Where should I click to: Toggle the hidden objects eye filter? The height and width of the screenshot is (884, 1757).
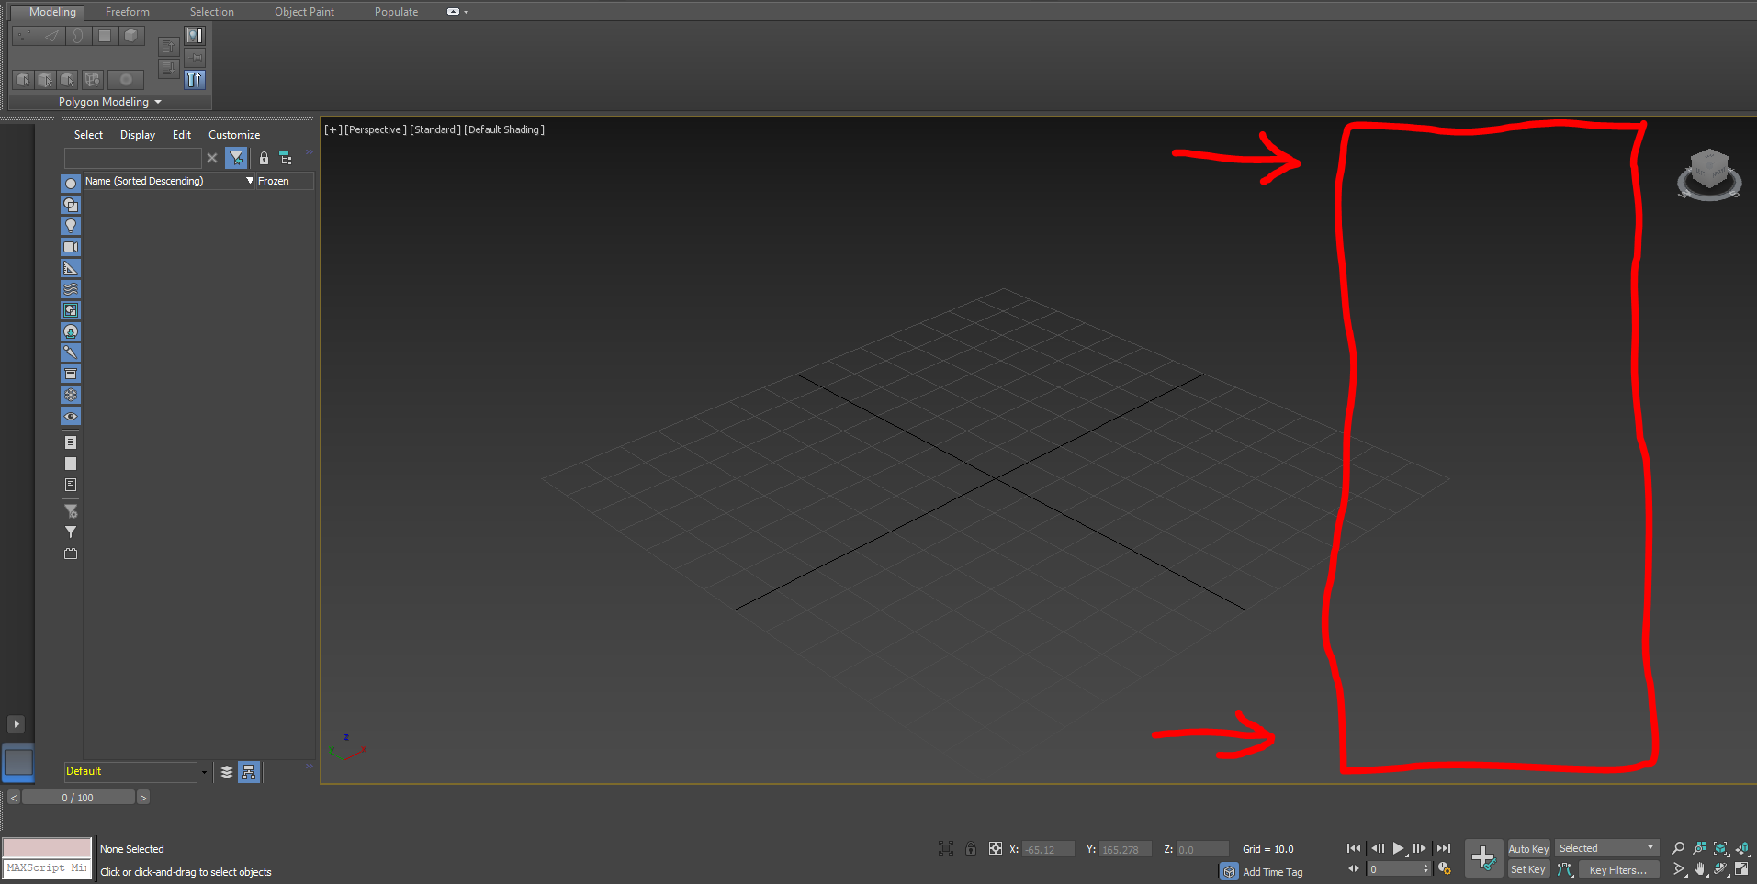(x=71, y=416)
